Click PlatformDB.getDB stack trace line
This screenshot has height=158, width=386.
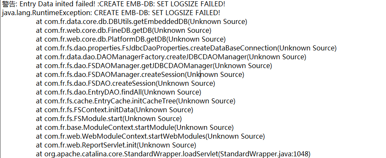click(x=131, y=39)
